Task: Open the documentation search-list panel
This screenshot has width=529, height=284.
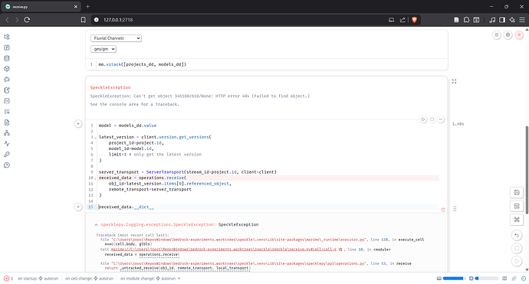Action: point(7,112)
